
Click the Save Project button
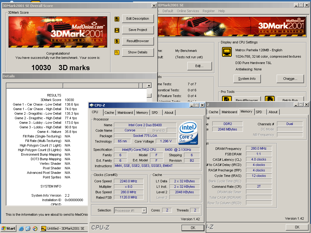[x=138, y=30]
